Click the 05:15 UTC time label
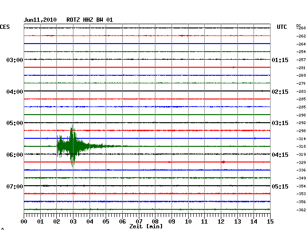This screenshot has height=234, width=308. tap(280, 186)
